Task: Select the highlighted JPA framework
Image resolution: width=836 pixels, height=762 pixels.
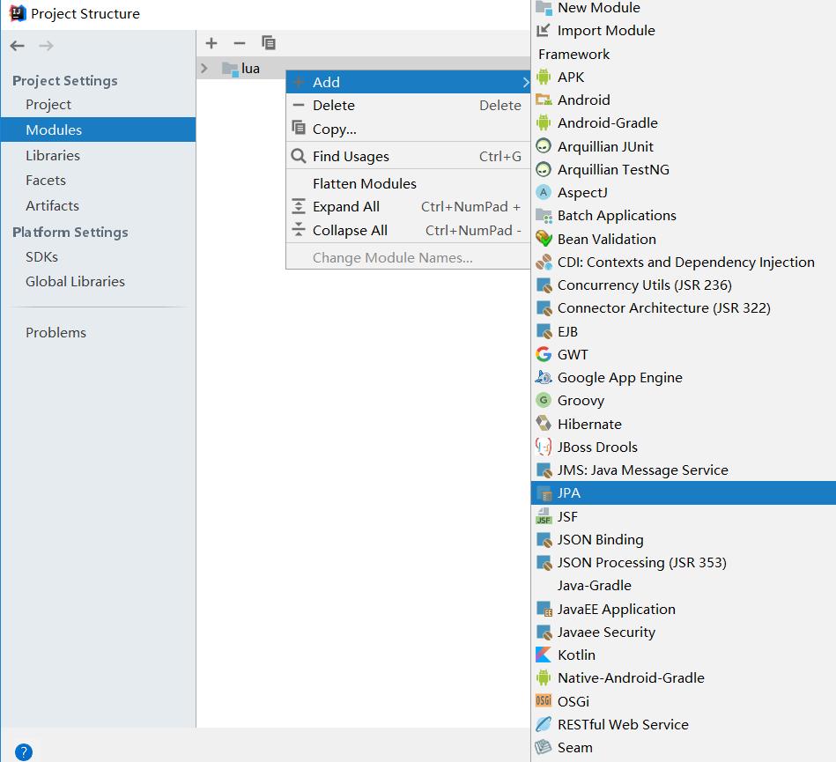Action: 684,492
